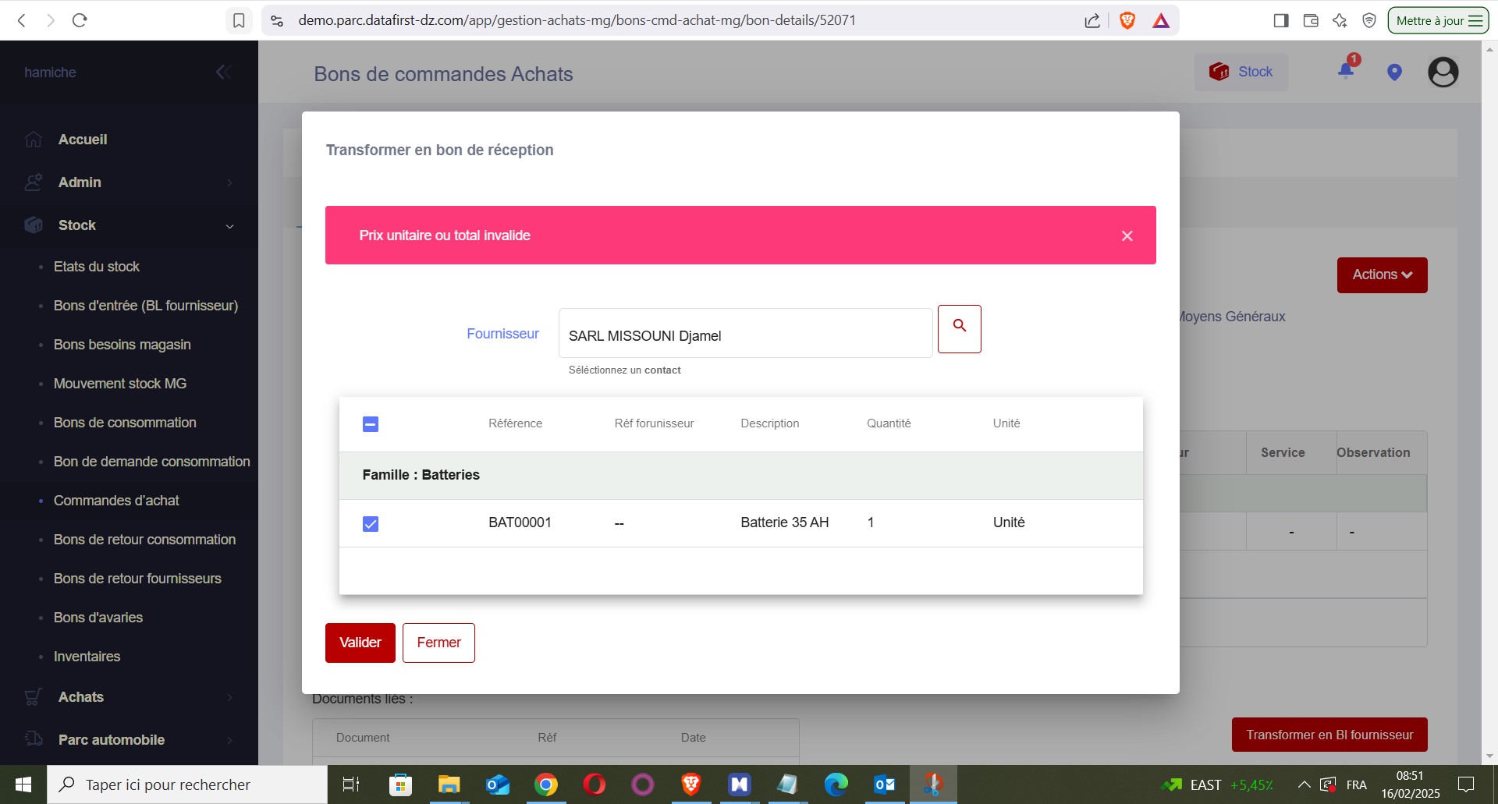The image size is (1498, 804).
Task: Bookmark this page using bookmark icon
Action: click(239, 21)
